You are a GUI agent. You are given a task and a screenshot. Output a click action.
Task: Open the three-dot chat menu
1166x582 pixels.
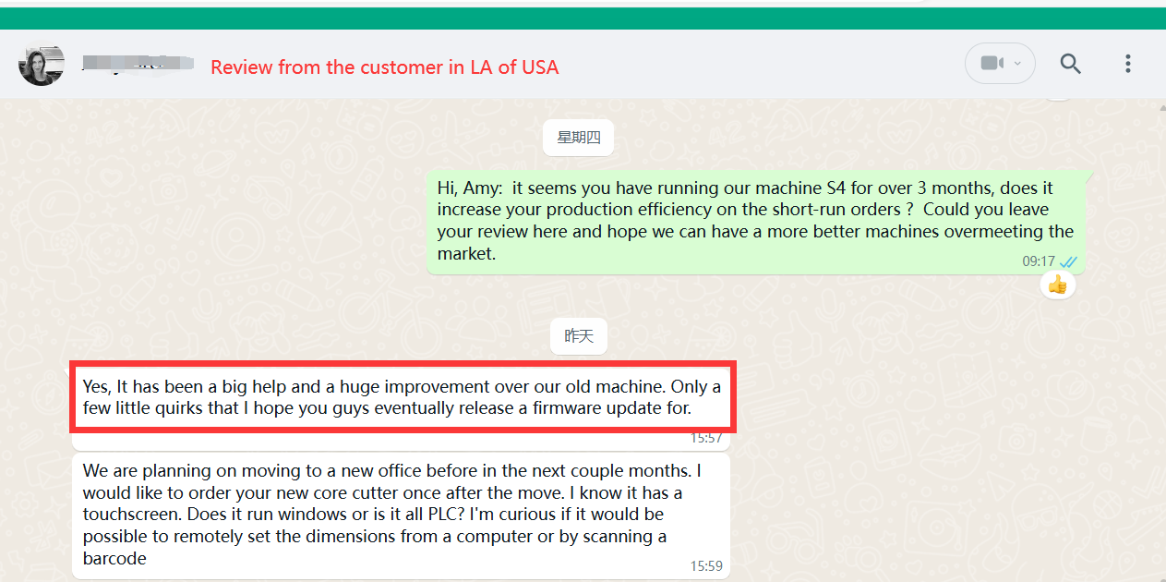pos(1127,64)
